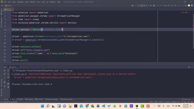Click the pin tab icon in Run panel
Image resolution: width=194 pixels, height=109 pixels.
coord(5,86)
